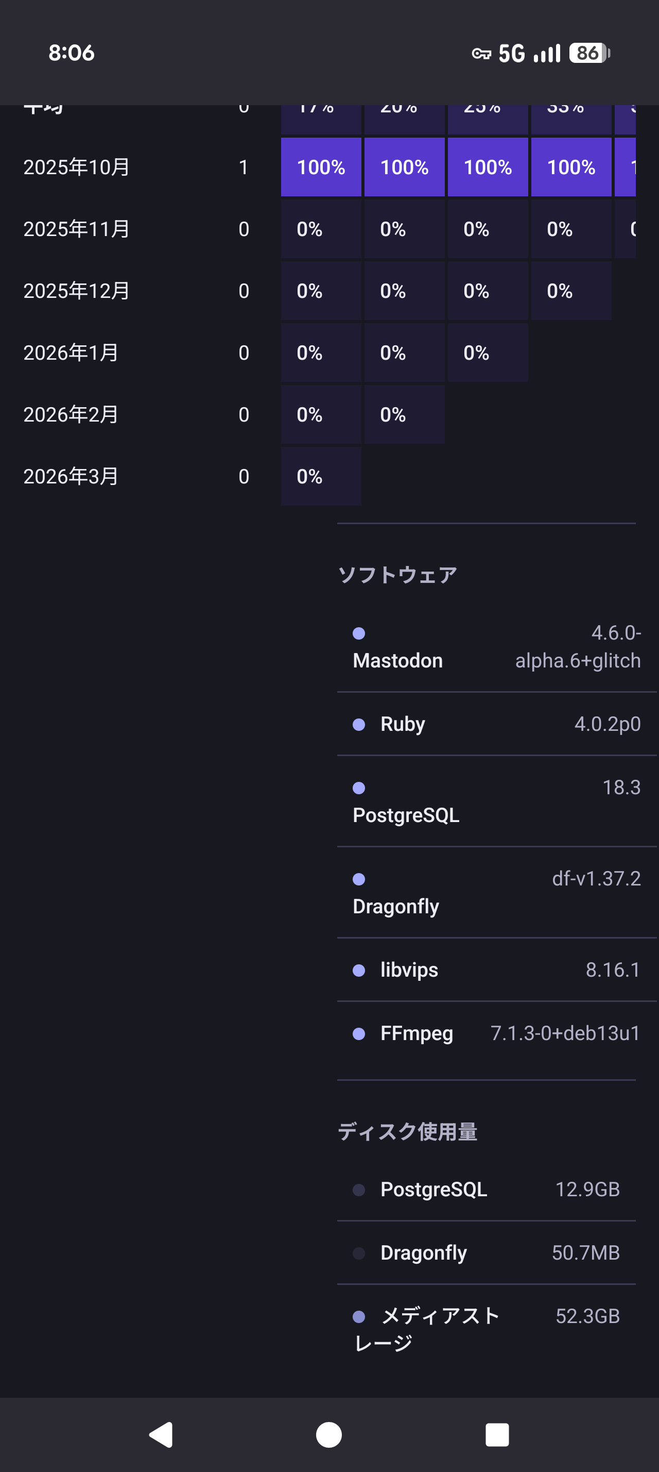Tap the dot next to メディアストレージ
This screenshot has width=659, height=1472.
click(x=359, y=1316)
